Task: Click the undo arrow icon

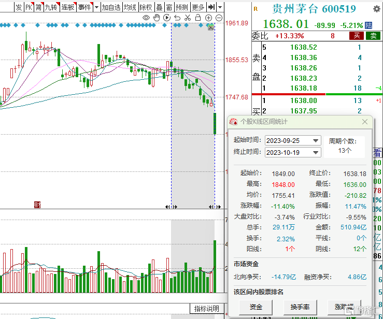Action: click(177, 18)
